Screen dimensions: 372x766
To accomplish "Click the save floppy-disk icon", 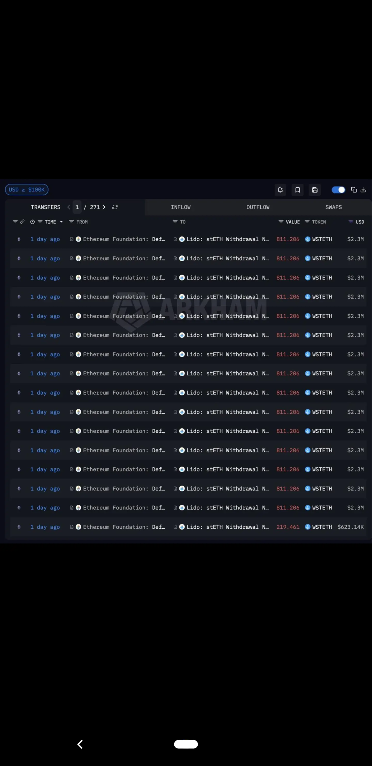I will 315,190.
